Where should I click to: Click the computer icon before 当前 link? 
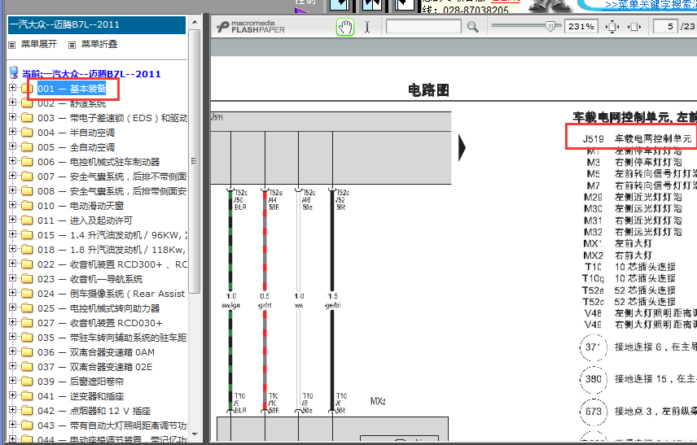[x=14, y=73]
